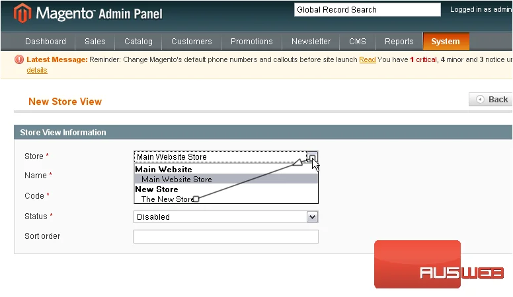Image resolution: width=513 pixels, height=297 pixels.
Task: Click the Magento logo icon
Action: coord(22,13)
